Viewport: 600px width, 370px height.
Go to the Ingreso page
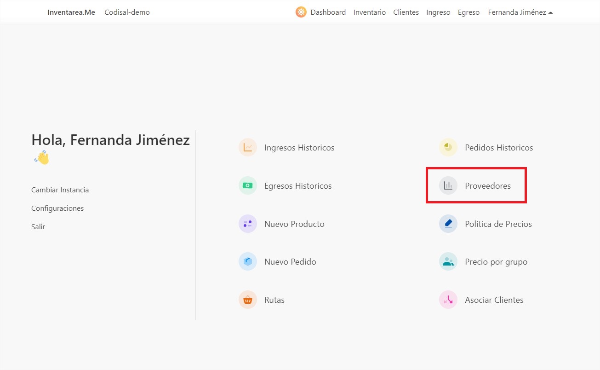pyautogui.click(x=438, y=12)
